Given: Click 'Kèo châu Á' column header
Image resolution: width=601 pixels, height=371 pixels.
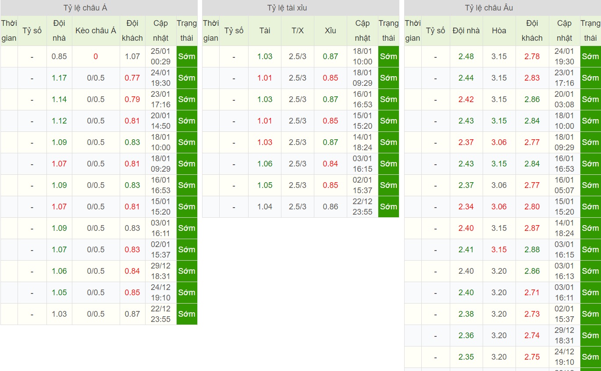Looking at the screenshot, I should (x=96, y=31).
